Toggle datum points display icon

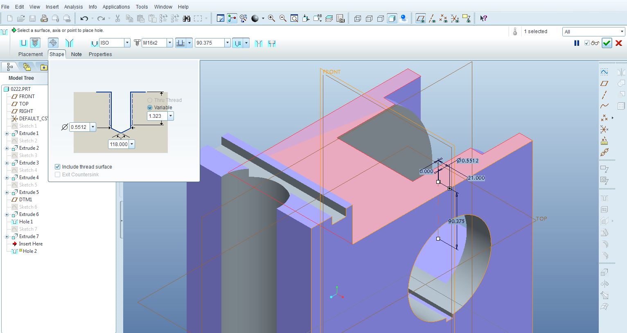pyautogui.click(x=443, y=18)
